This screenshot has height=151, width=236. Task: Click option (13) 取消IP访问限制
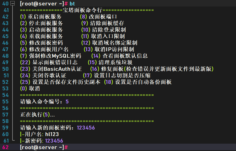(x=109, y=49)
